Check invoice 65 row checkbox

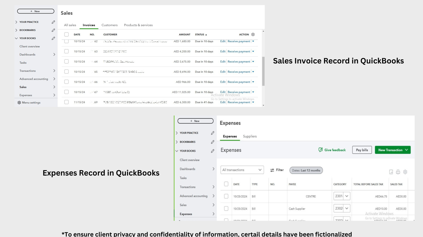coord(66,72)
